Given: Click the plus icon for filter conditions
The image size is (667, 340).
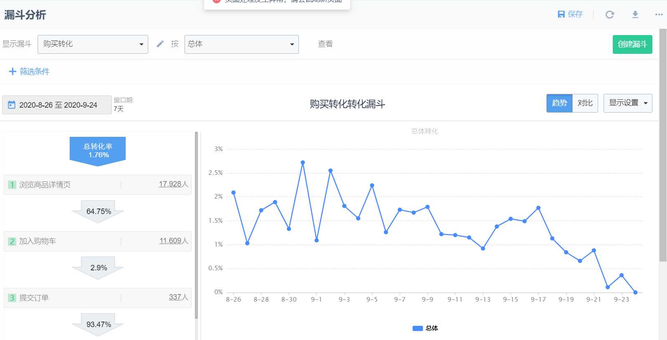Looking at the screenshot, I should point(13,71).
